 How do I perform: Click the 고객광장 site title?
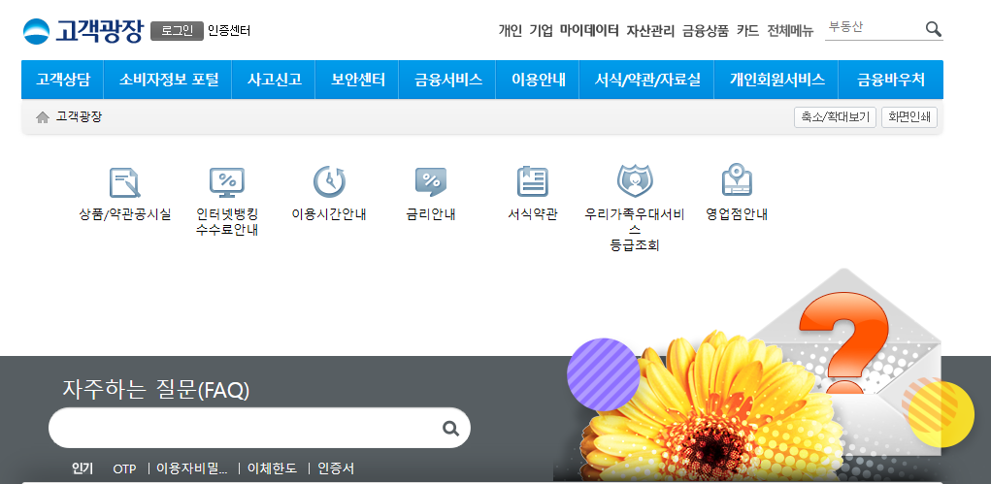(99, 31)
